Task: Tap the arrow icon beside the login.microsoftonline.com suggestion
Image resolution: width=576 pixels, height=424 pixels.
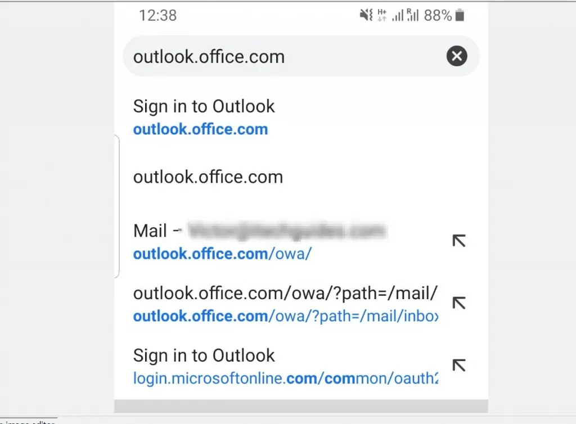Action: coord(459,365)
